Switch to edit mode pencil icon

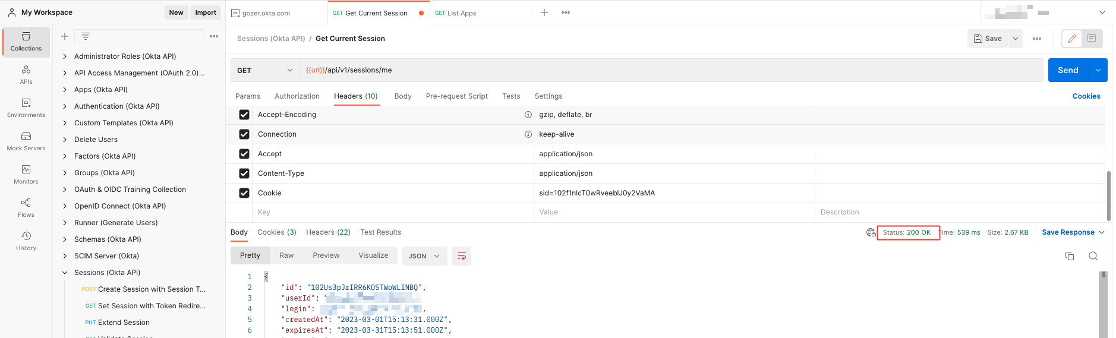pyautogui.click(x=1072, y=39)
